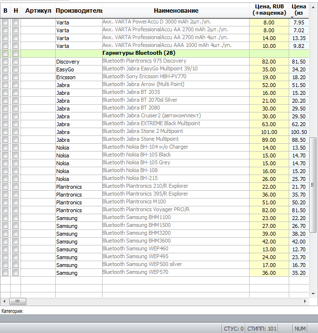This screenshot has height=333, width=318.
Task: Mark В checkbox in Гарнитуры Bluetooth (28) group row
Action: click(x=5, y=53)
